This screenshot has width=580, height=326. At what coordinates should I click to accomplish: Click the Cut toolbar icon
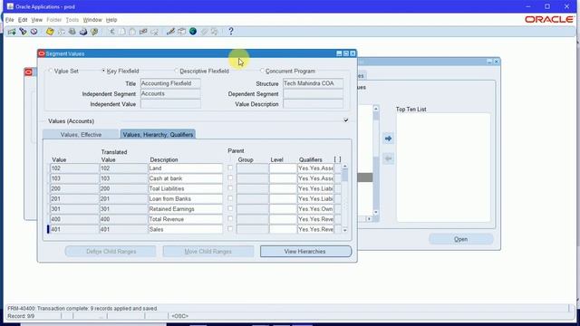pos(111,32)
